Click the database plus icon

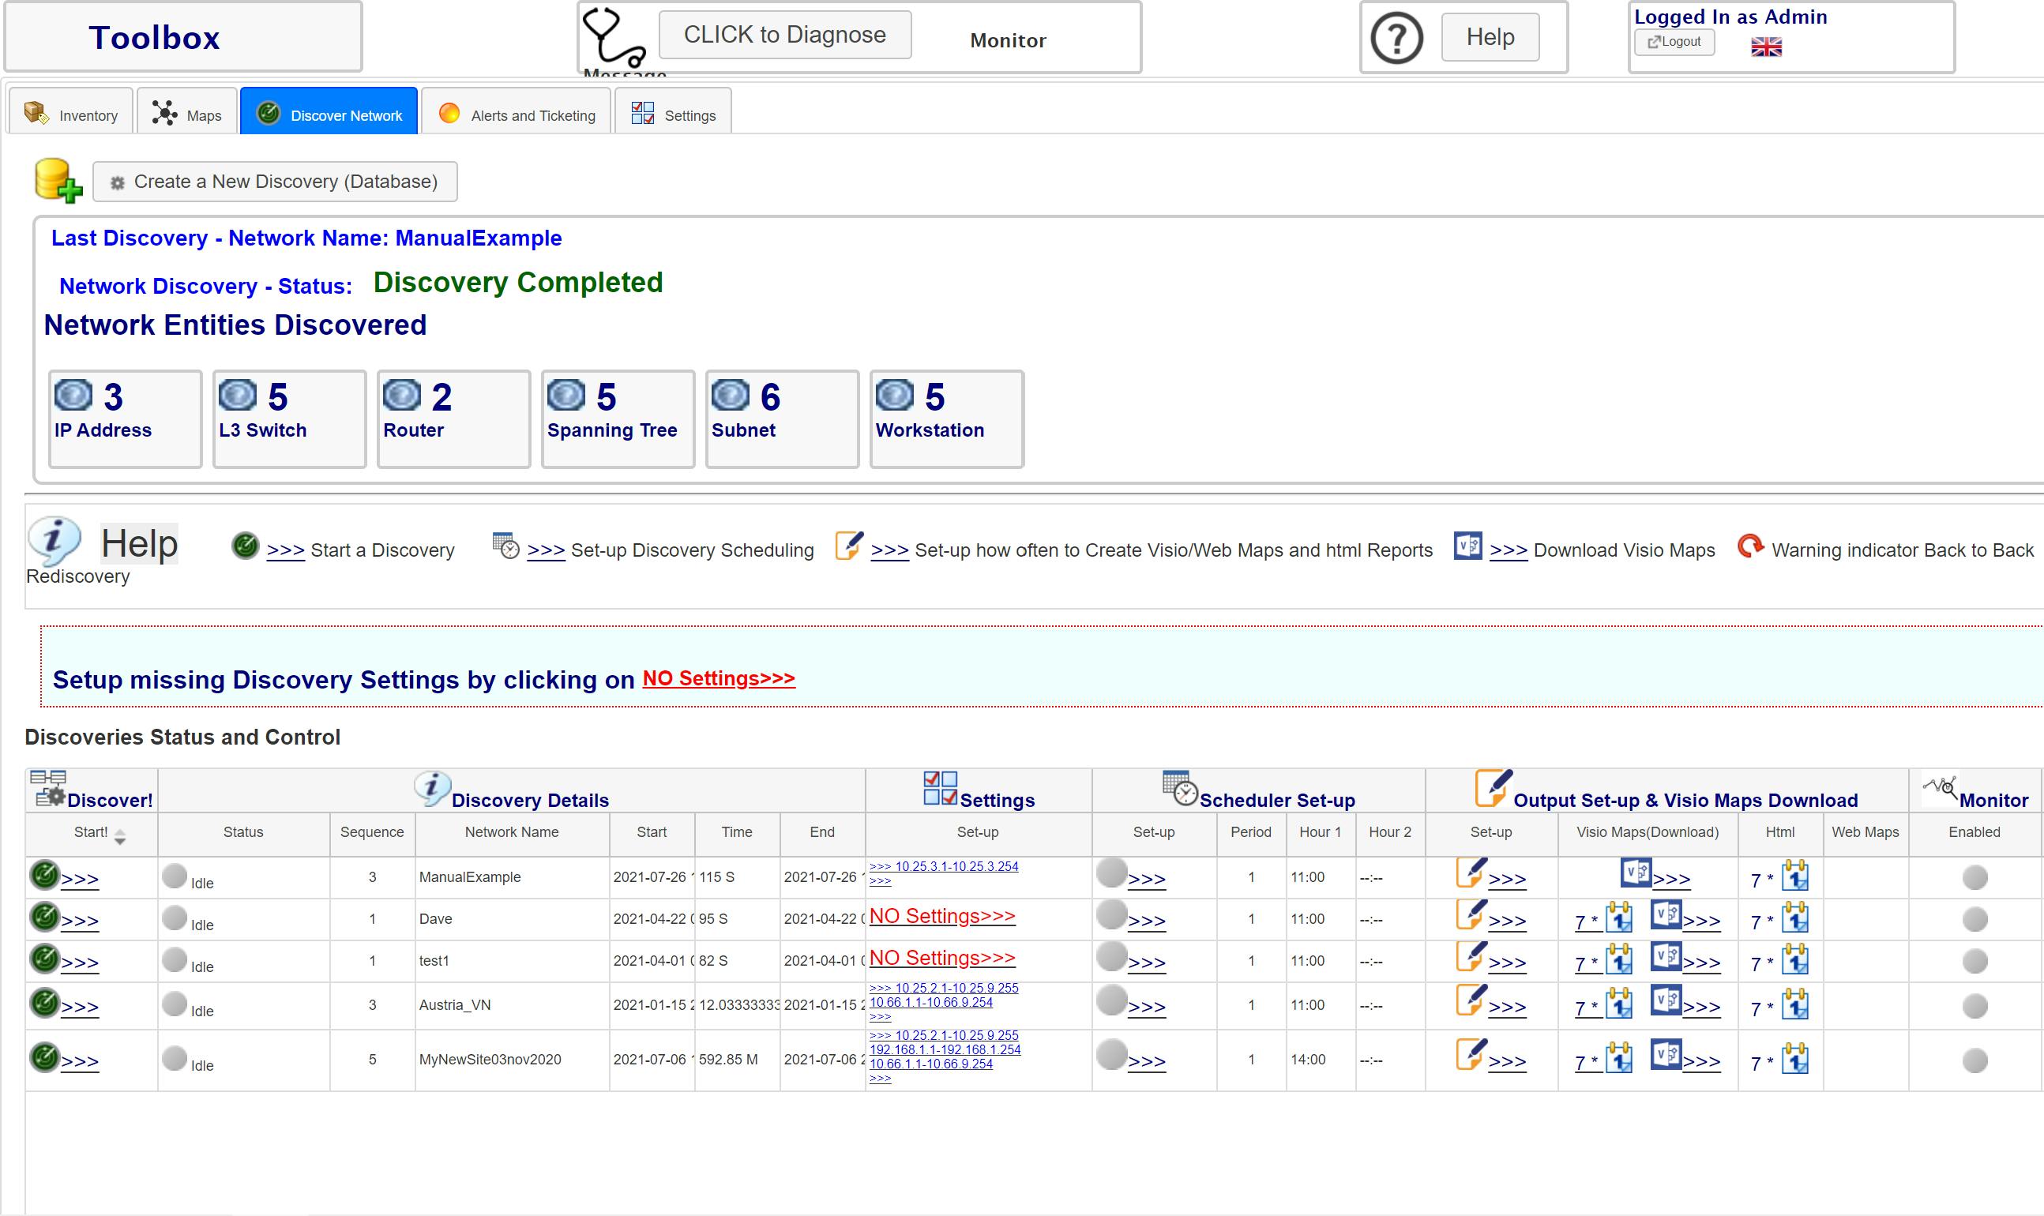[x=58, y=180]
